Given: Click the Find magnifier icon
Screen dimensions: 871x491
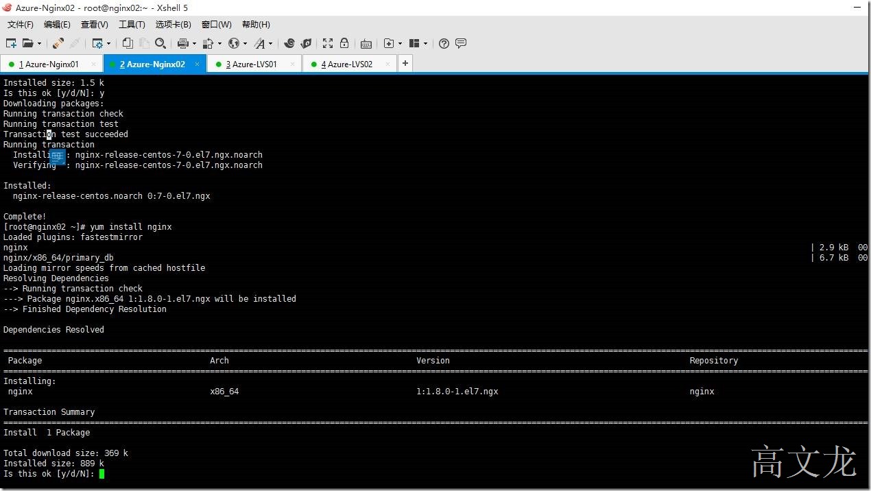Looking at the screenshot, I should click(x=160, y=43).
